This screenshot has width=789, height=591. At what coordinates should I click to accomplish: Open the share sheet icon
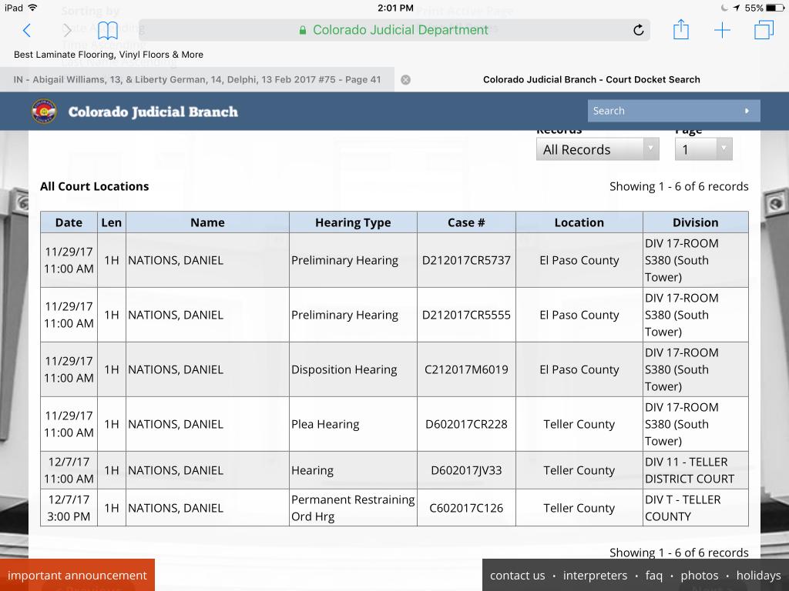tap(681, 29)
